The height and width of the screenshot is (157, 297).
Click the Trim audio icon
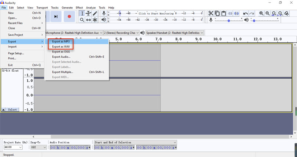230,13
